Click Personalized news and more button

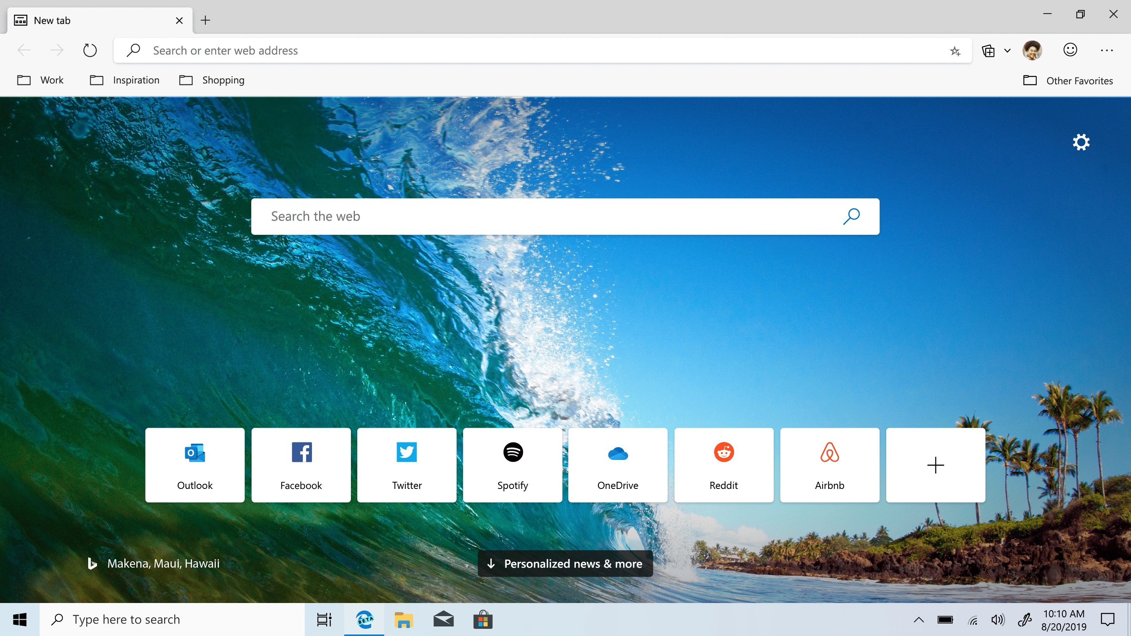point(565,564)
